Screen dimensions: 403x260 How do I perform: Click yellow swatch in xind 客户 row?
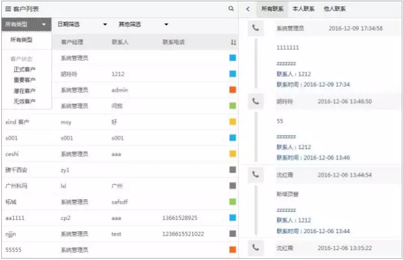pos(233,122)
